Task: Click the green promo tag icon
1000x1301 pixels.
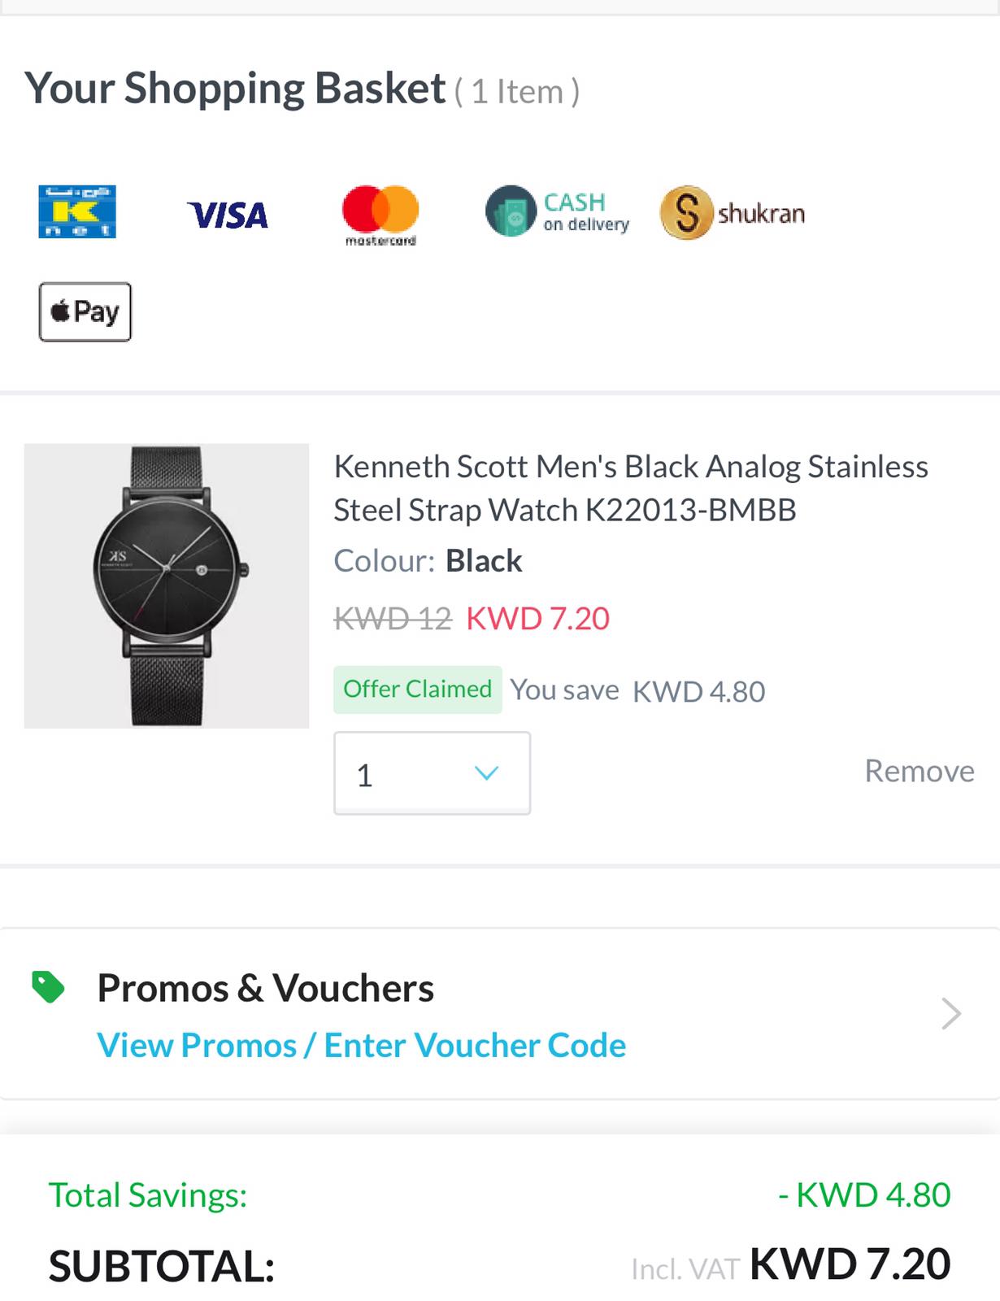Action: click(x=48, y=987)
